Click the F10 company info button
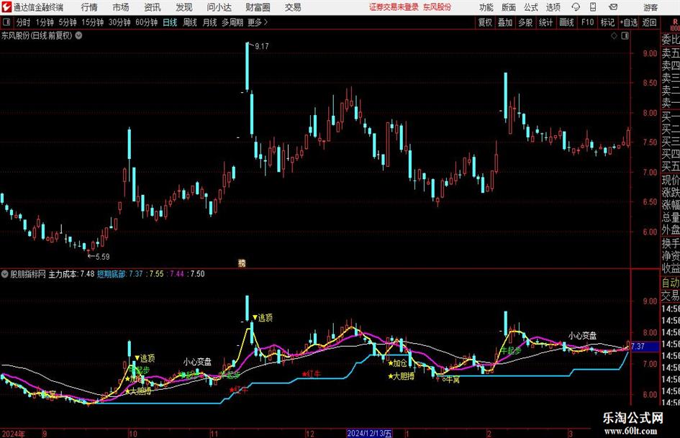680x438 pixels. pyautogui.click(x=587, y=22)
